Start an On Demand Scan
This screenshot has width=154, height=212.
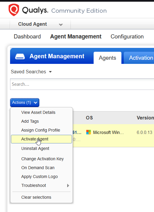[38, 168]
